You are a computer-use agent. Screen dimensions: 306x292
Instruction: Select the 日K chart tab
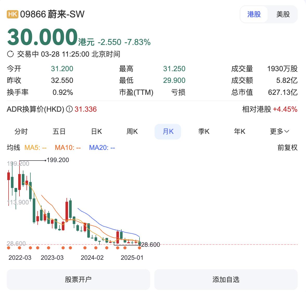[x=96, y=131]
